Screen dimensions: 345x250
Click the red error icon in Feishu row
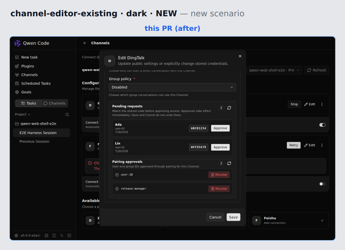[90, 163]
